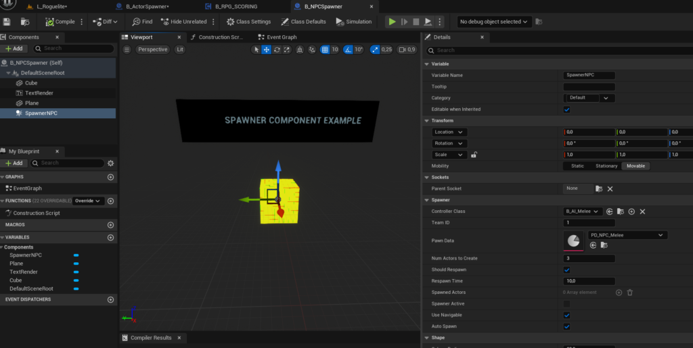Open Class Settings from the toolbar

click(249, 22)
